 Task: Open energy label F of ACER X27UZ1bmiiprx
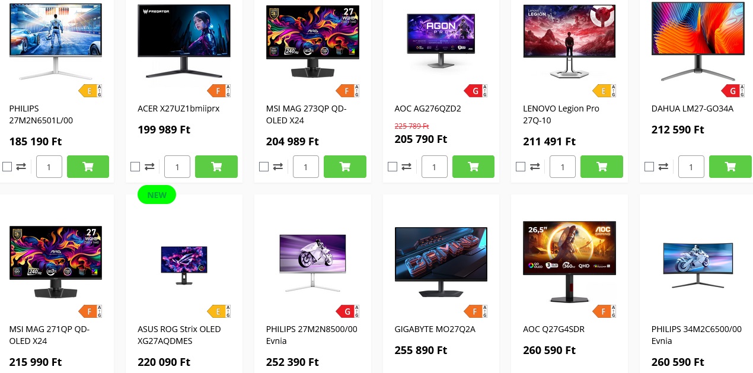click(x=218, y=91)
